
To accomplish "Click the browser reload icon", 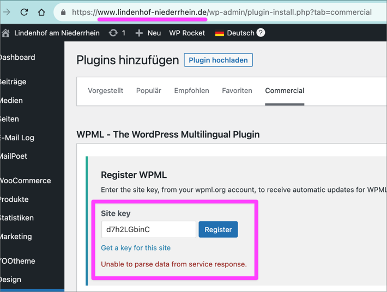I will click(24, 12).
